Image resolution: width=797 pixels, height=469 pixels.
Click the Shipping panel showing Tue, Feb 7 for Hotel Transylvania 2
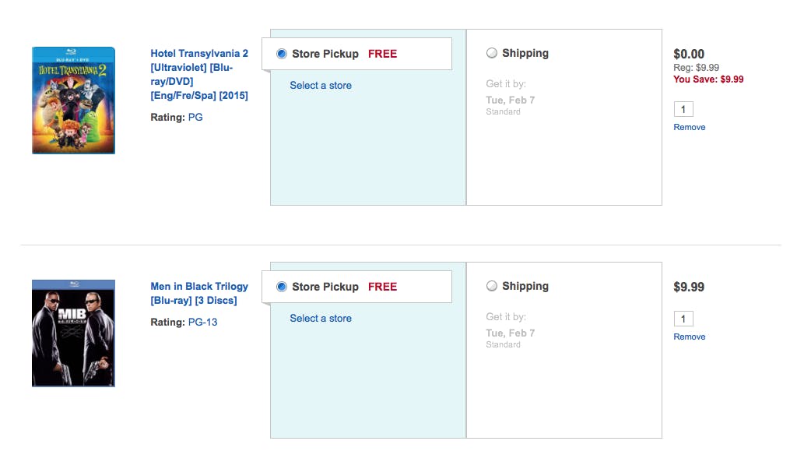click(564, 118)
